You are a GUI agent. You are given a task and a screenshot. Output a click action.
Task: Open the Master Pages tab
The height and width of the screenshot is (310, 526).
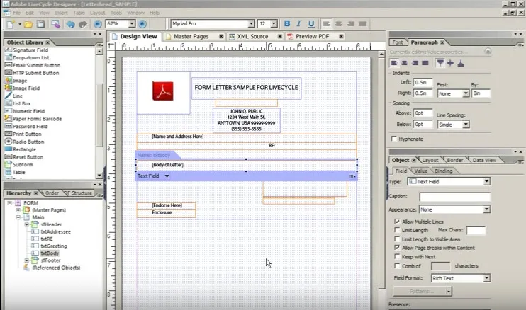(191, 36)
